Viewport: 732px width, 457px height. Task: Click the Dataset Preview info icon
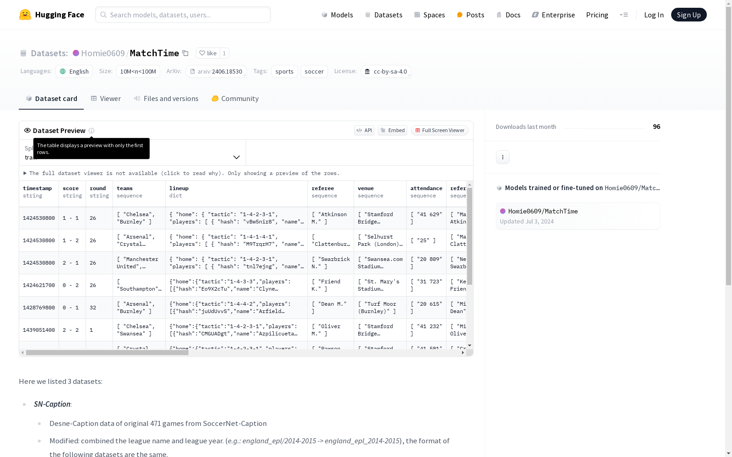pos(91,131)
